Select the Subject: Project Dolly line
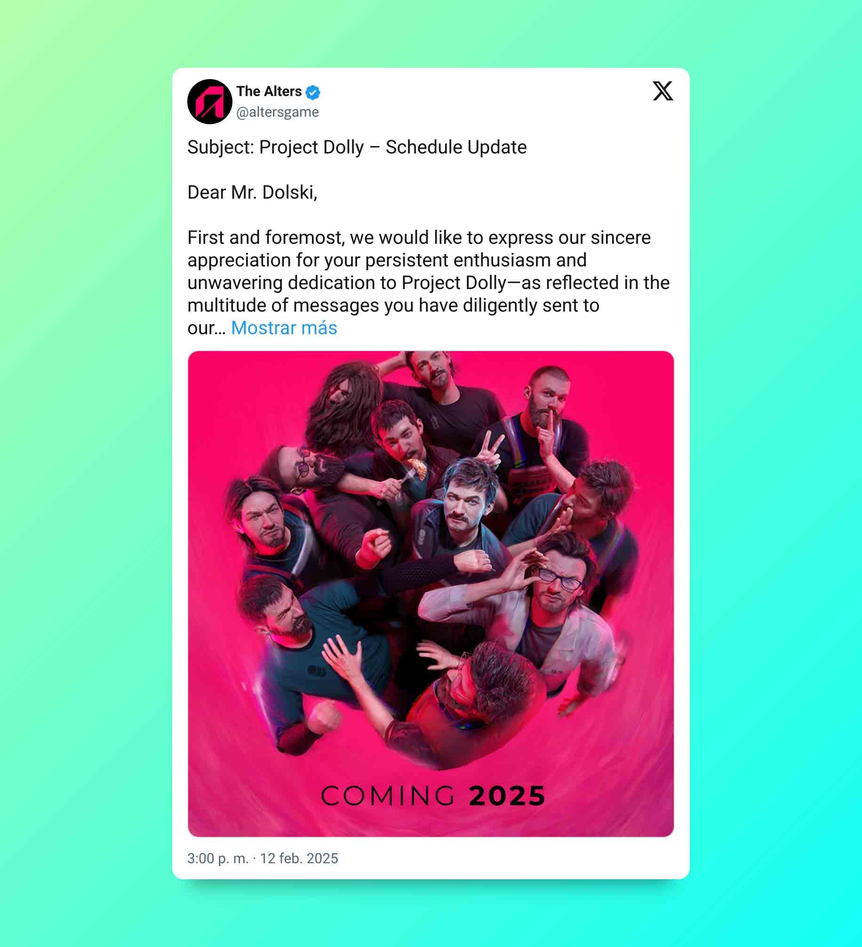 [357, 147]
